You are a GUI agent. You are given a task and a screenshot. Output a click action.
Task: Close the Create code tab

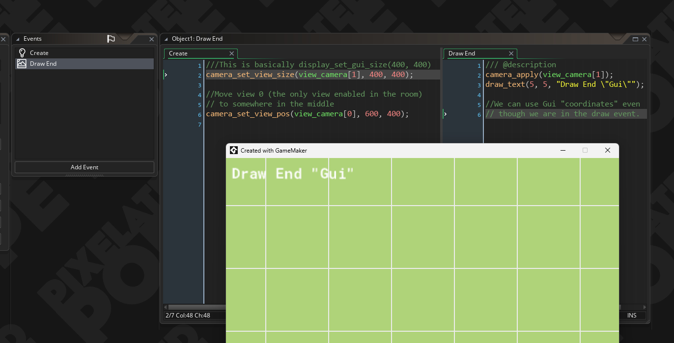click(231, 53)
